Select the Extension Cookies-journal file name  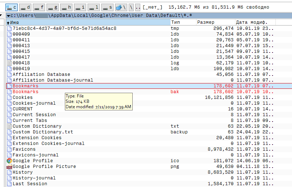tap(49, 143)
